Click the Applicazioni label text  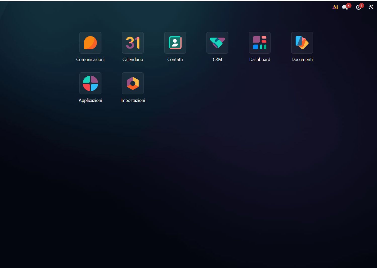(x=90, y=100)
